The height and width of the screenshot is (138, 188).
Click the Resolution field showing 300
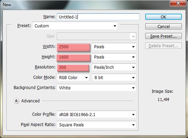[73, 68]
